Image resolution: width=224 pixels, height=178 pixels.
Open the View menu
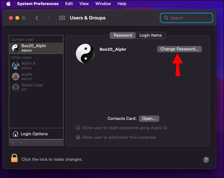coord(84,4)
